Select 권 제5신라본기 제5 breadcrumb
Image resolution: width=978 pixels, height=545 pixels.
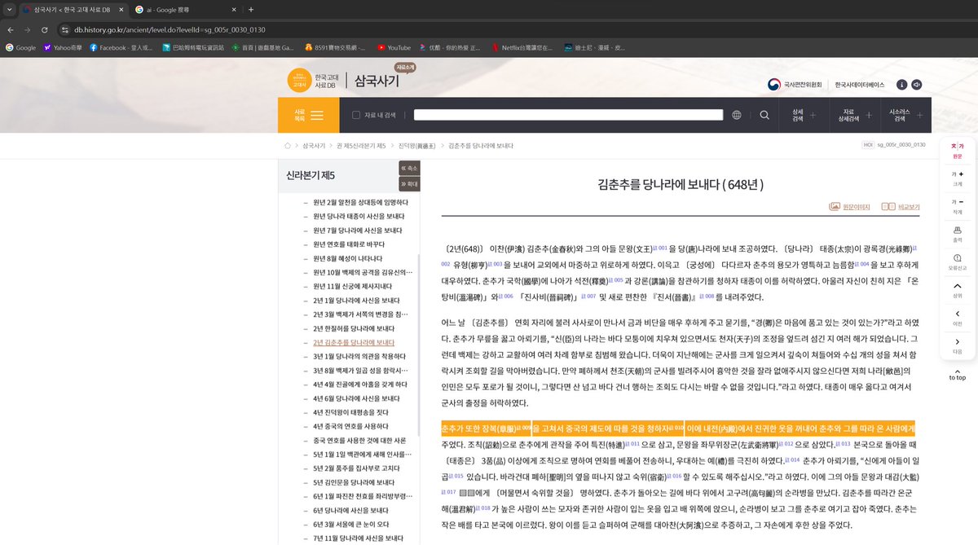[362, 146]
